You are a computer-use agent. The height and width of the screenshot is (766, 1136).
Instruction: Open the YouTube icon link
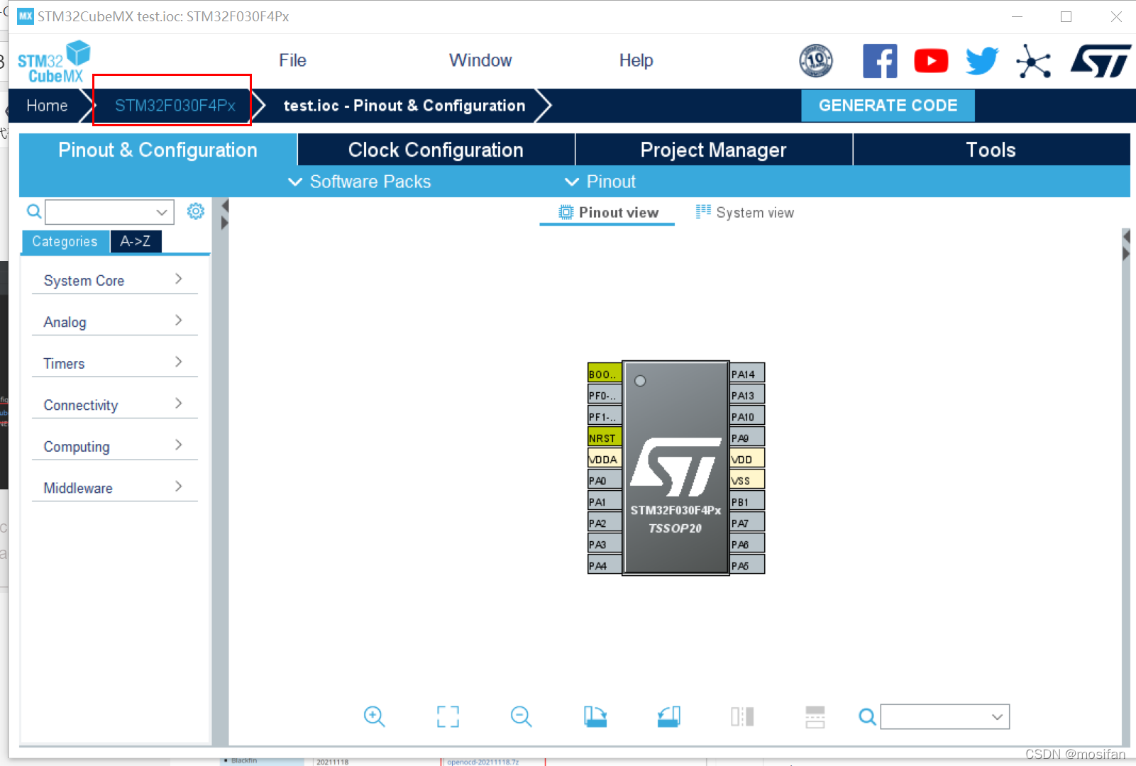931,61
